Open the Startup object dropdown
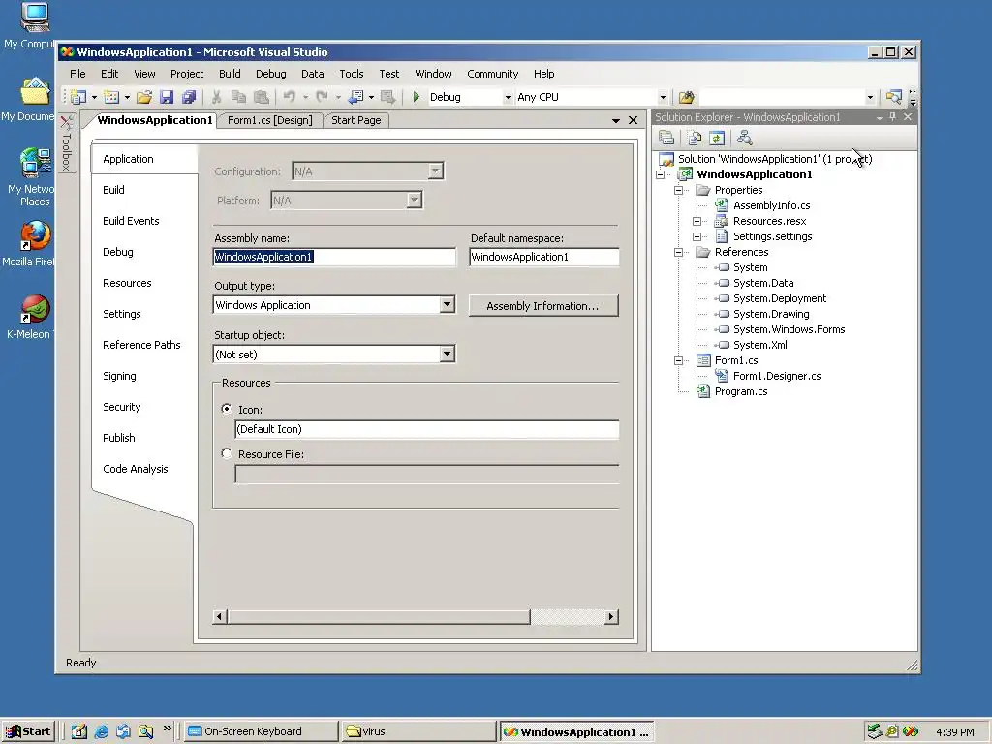 [x=447, y=354]
